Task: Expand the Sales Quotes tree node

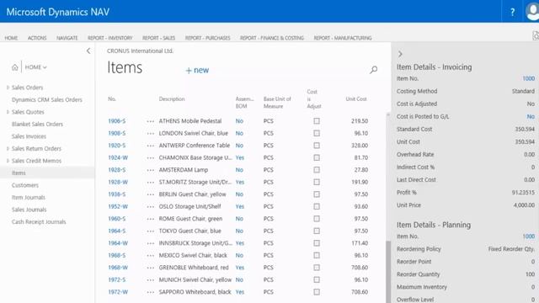Action: [x=8, y=112]
